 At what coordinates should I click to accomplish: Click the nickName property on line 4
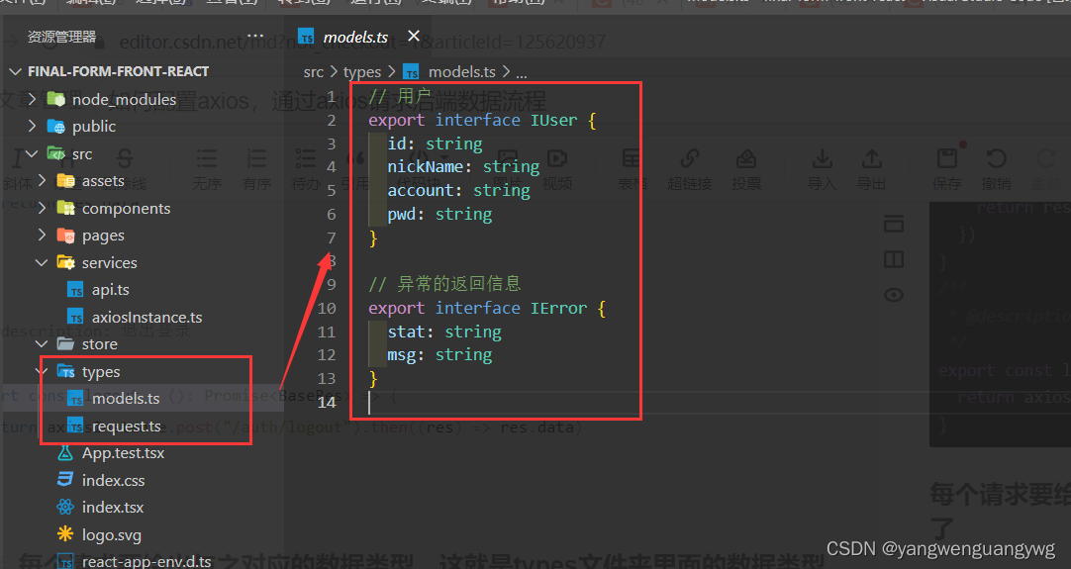coord(426,166)
